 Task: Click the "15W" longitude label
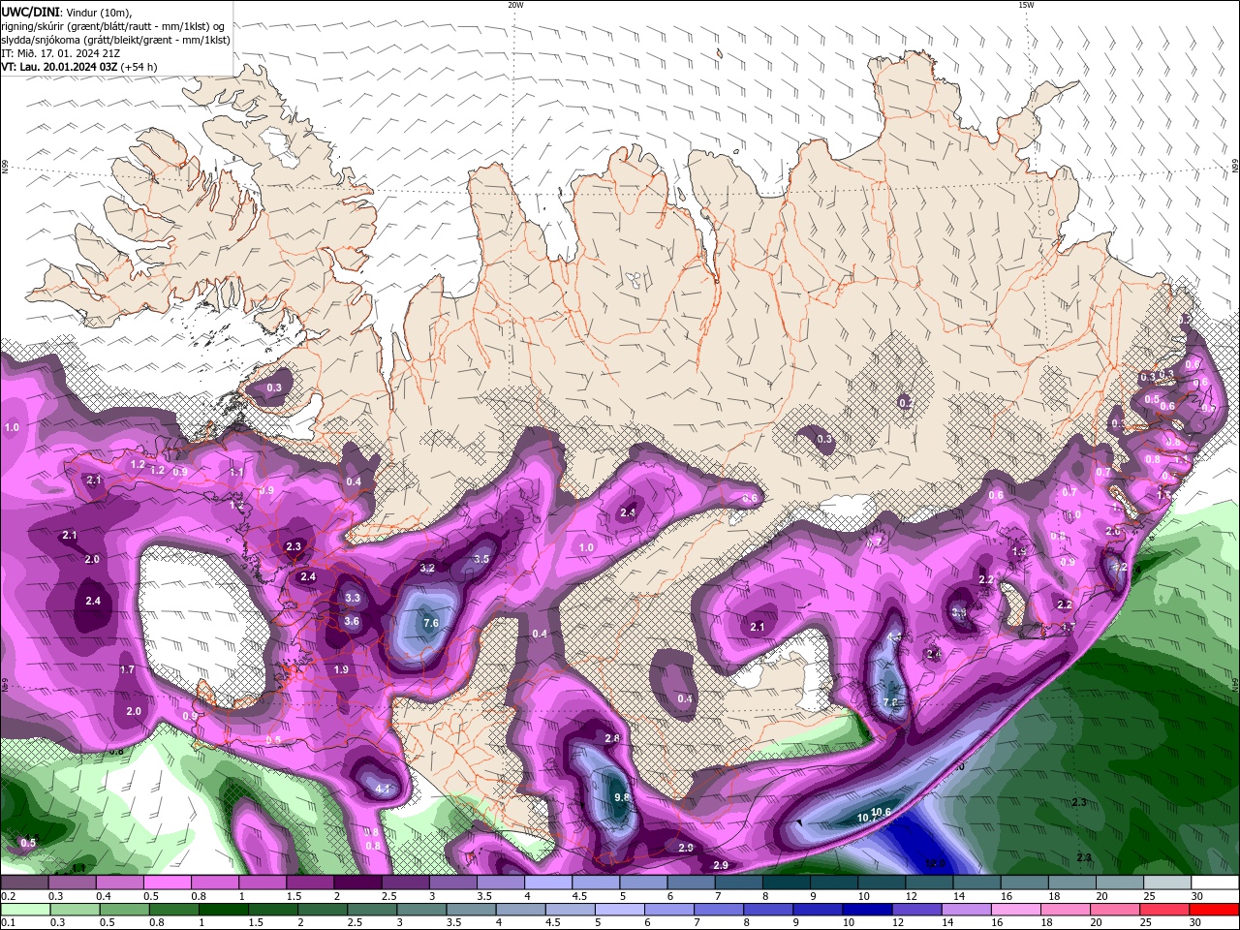tap(1026, 5)
